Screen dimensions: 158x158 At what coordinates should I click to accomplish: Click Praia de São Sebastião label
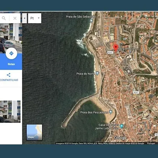pyautogui.click(x=80, y=17)
